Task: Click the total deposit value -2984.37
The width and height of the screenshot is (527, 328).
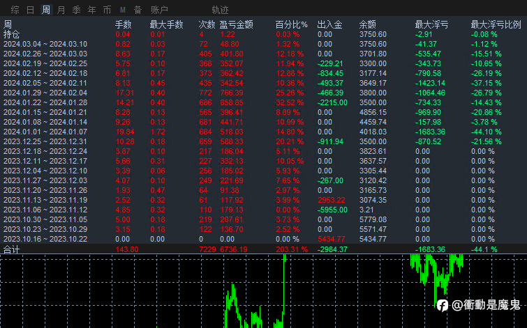Action: click(332, 249)
